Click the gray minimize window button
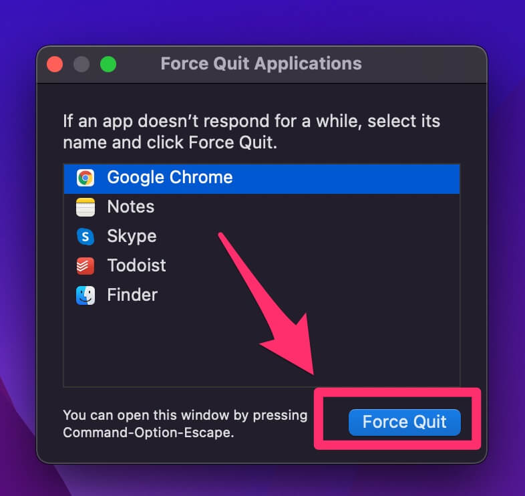The image size is (525, 496). 81,64
